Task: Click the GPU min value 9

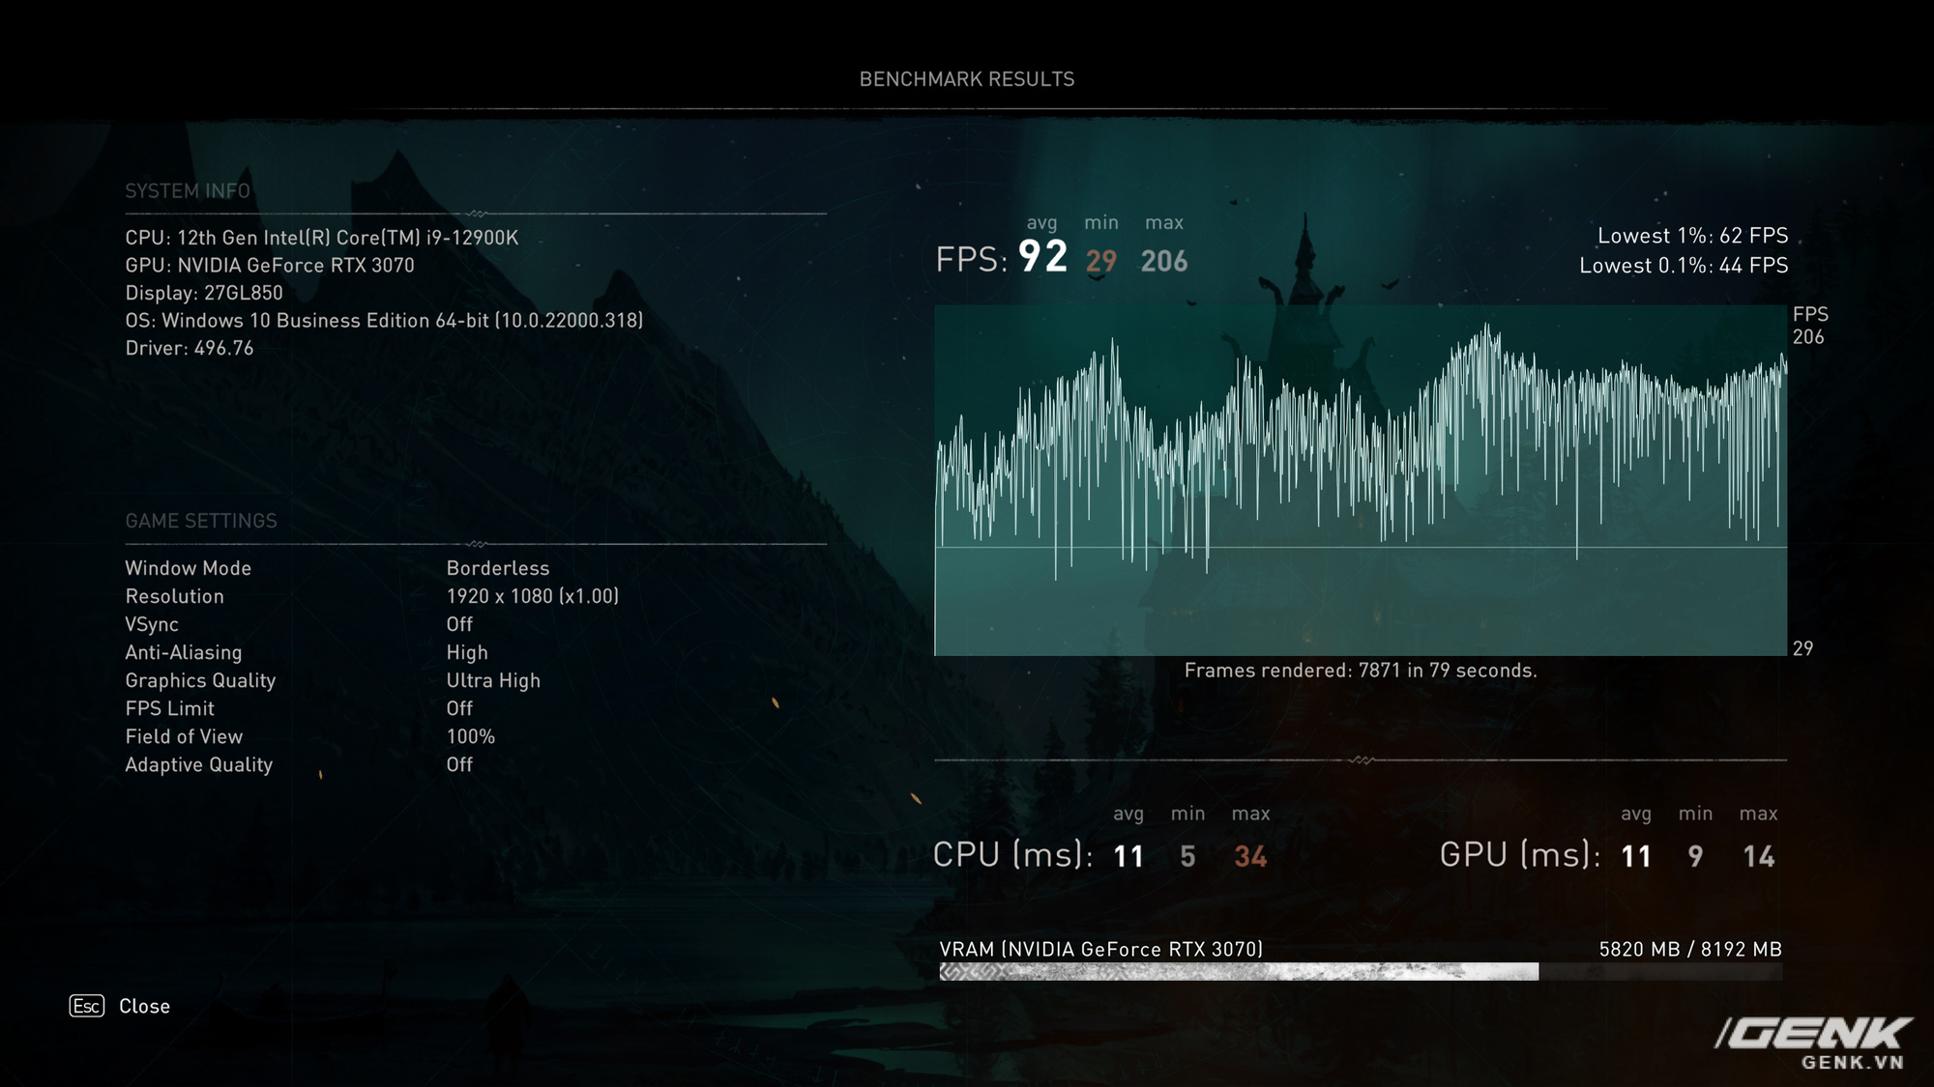Action: 1695,856
